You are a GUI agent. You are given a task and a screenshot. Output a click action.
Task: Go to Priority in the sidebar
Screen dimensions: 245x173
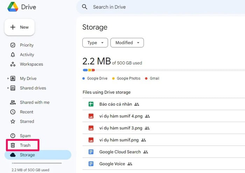(27, 45)
